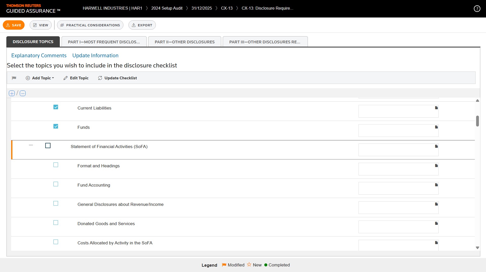
Task: Click the expand all plus icon
Action: (12, 93)
